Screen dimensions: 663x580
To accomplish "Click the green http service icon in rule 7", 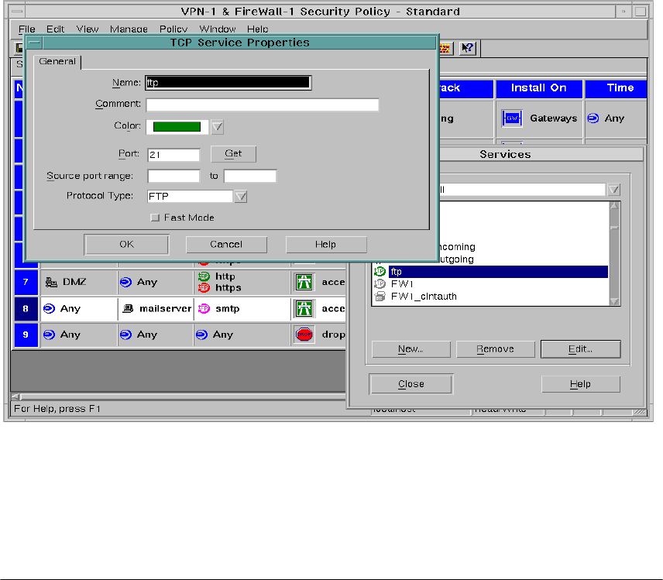I will (204, 276).
